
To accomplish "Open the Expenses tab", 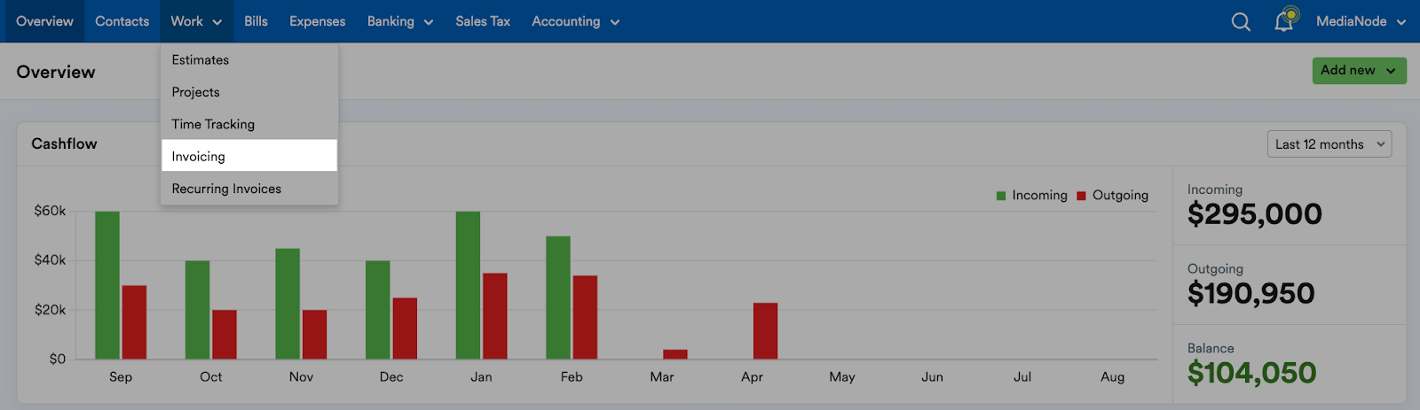I will point(317,21).
